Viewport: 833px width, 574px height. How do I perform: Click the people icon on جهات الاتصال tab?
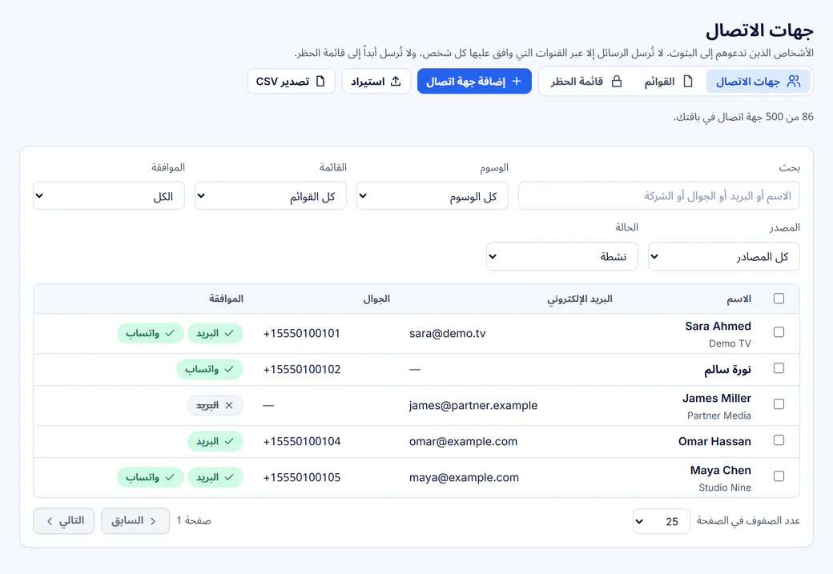point(794,81)
